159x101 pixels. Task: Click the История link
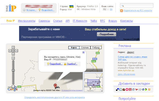click(31, 10)
